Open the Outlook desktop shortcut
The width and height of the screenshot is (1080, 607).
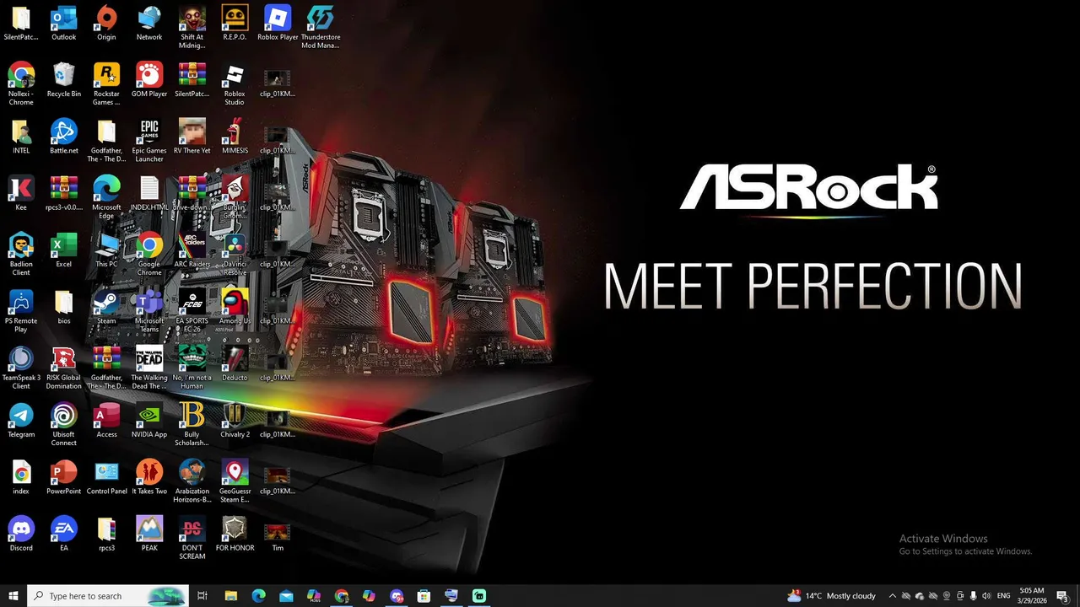click(x=63, y=24)
